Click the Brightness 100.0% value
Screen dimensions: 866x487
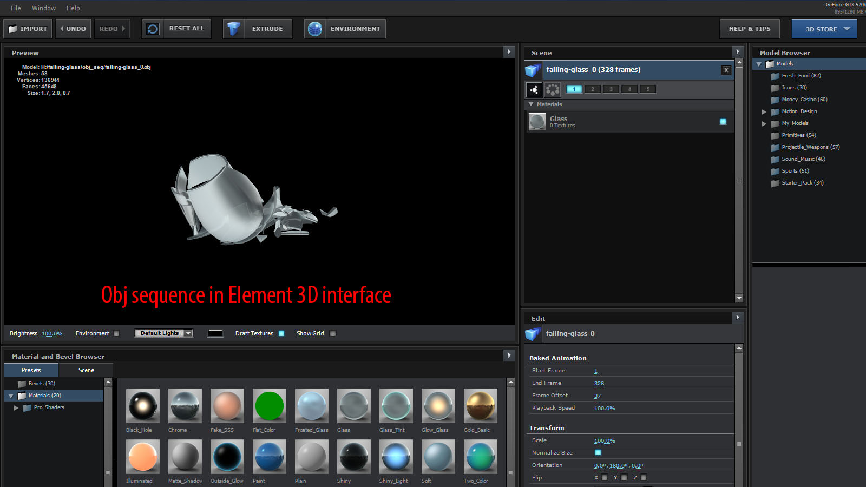[52, 333]
